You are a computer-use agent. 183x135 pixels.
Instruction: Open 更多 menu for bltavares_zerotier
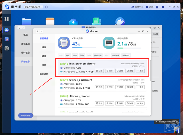[x=140, y=103]
